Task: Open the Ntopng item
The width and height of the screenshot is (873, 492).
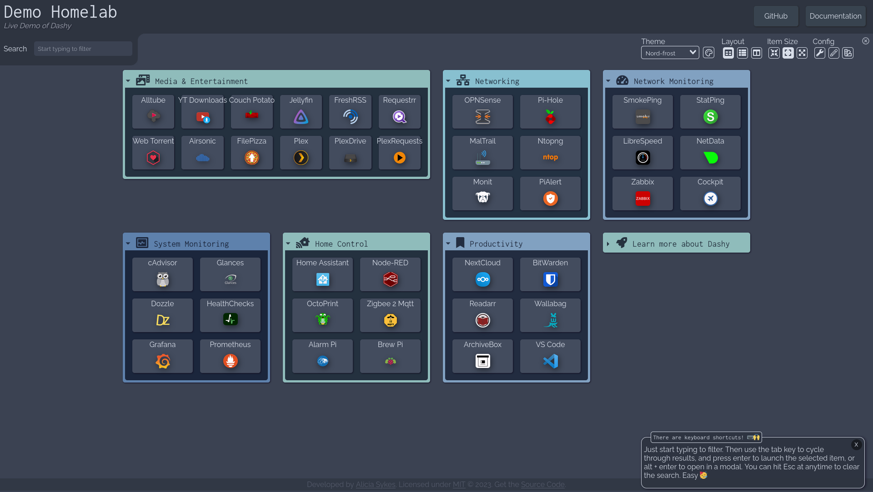Action: 550,152
